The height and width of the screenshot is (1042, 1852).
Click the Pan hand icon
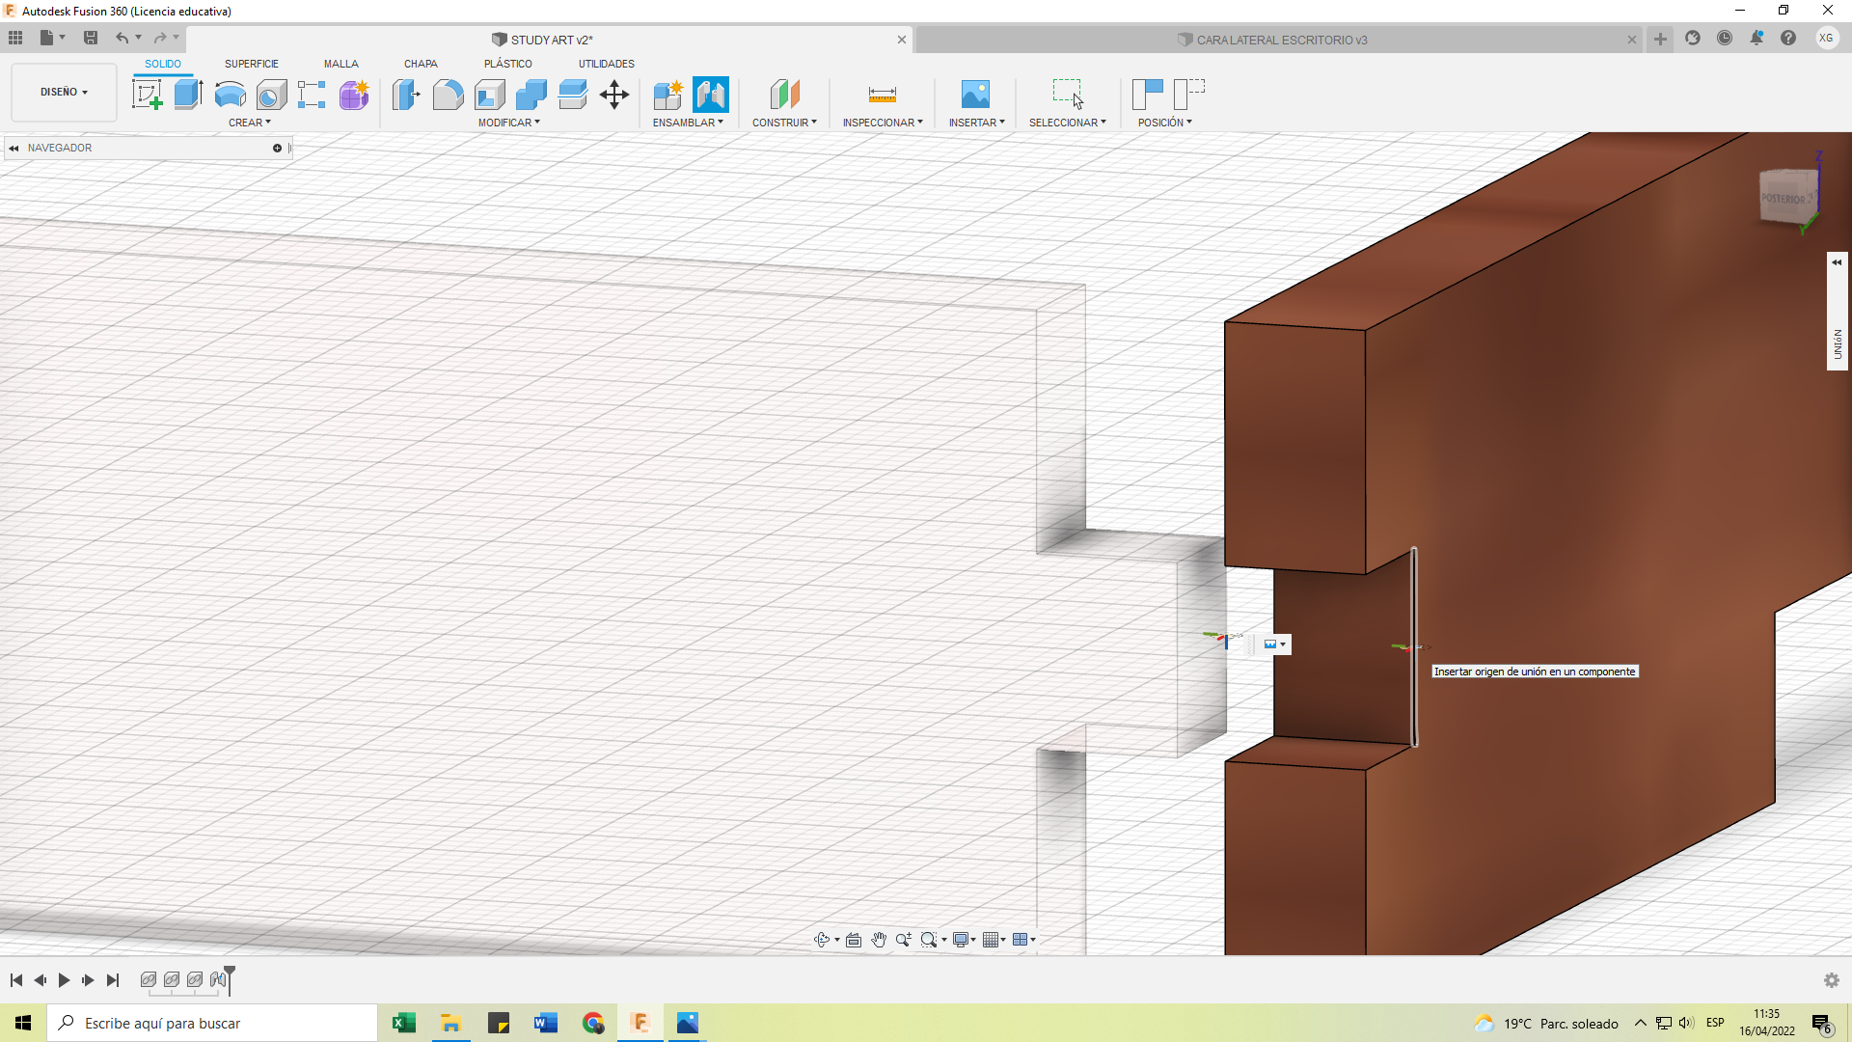tap(879, 940)
